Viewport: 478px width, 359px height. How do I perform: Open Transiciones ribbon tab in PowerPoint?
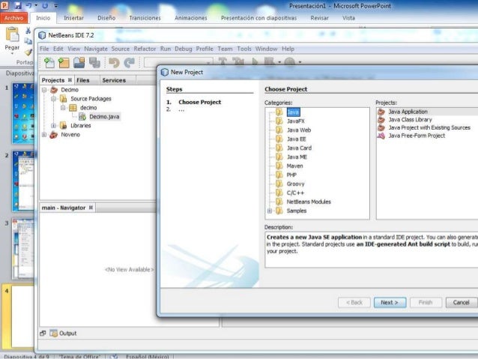pos(145,18)
